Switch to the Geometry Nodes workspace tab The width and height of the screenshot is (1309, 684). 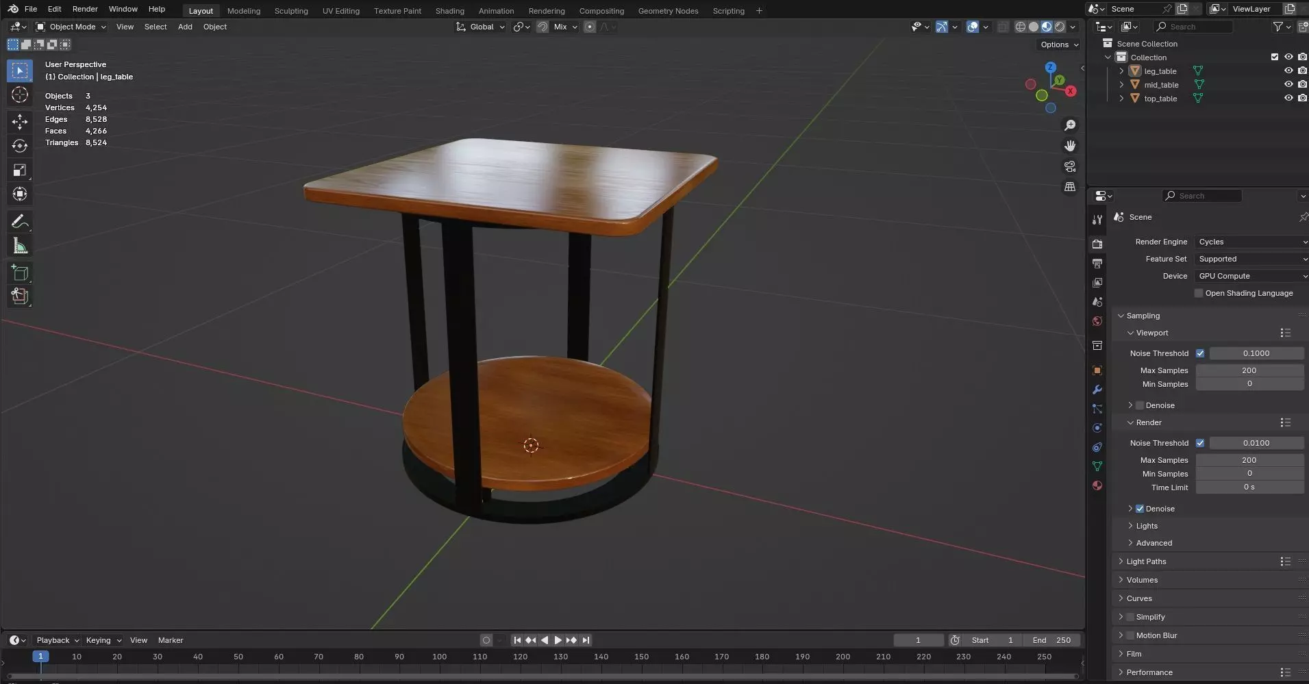pyautogui.click(x=668, y=11)
